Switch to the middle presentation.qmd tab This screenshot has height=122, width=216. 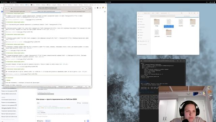coord(47,12)
